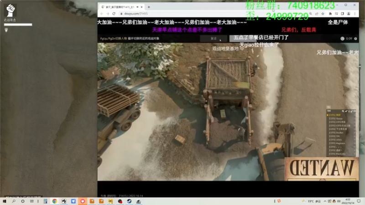Select player [CSTG] Magicxxxx
This screenshot has width=365, height=205.
click(x=341, y=143)
